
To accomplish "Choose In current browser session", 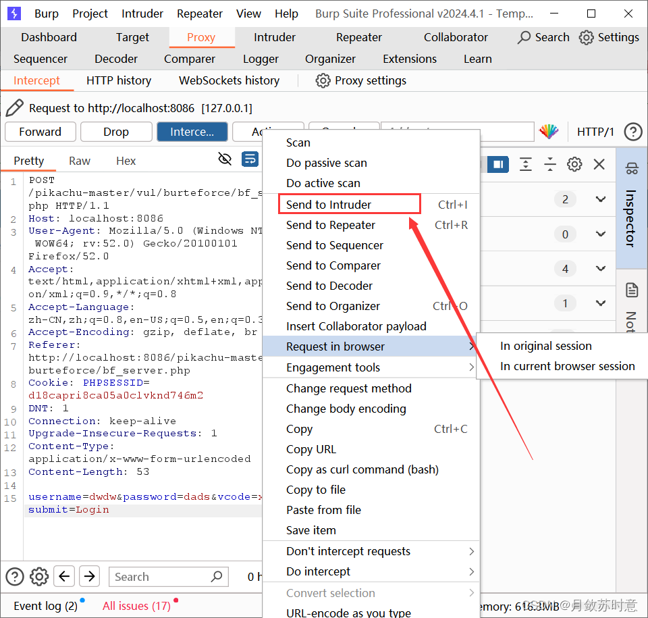I will 562,366.
